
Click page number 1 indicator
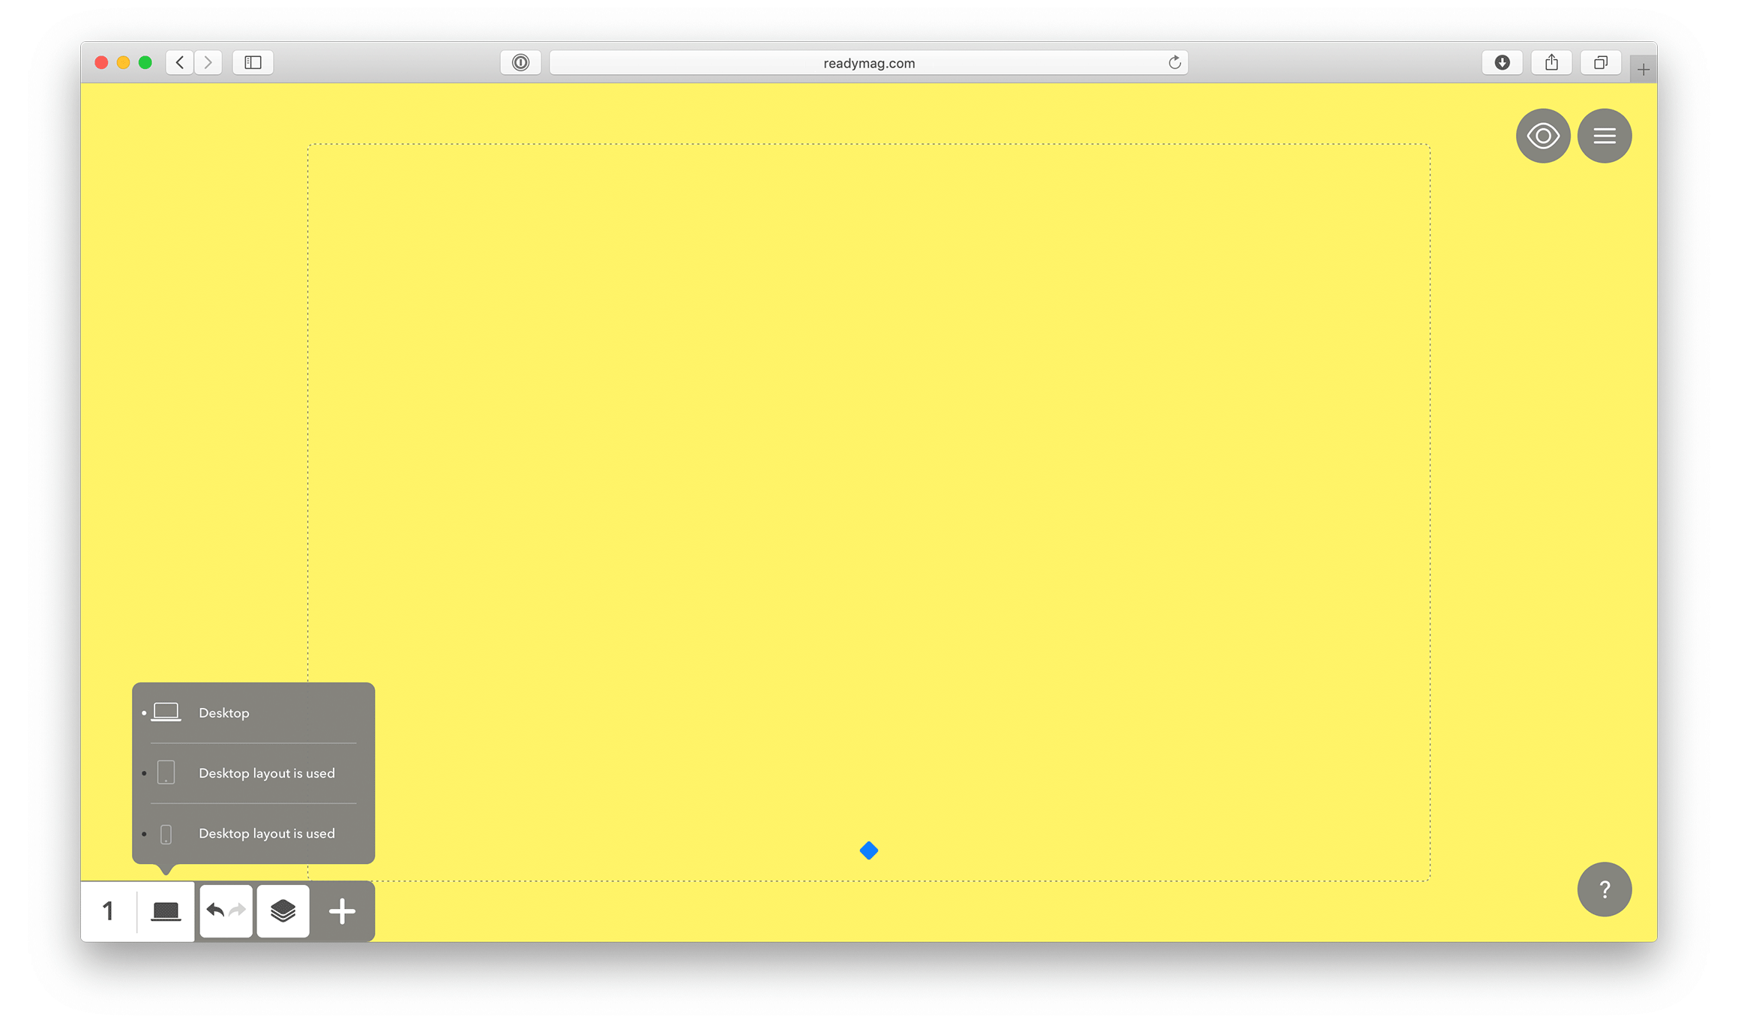click(x=109, y=910)
